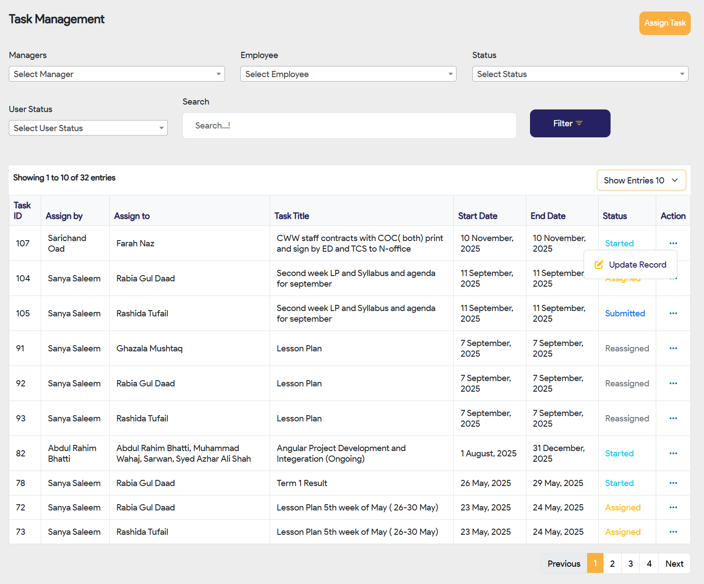
Task: Open action dots for task 91
Action: [x=673, y=348]
